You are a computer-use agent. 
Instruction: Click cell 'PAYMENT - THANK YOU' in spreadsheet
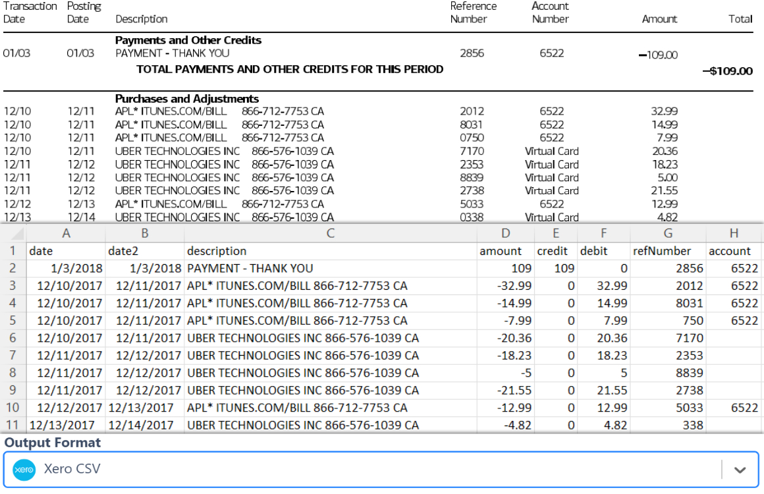[x=331, y=269]
